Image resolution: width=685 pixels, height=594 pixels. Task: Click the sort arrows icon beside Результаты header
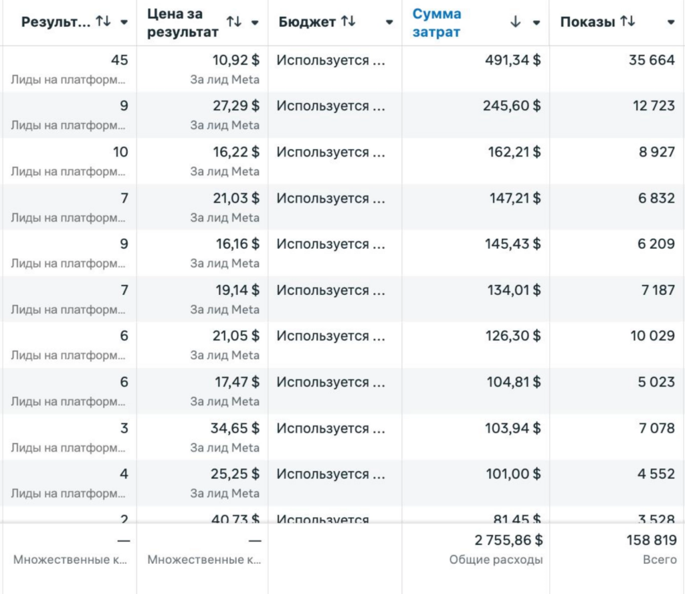102,22
